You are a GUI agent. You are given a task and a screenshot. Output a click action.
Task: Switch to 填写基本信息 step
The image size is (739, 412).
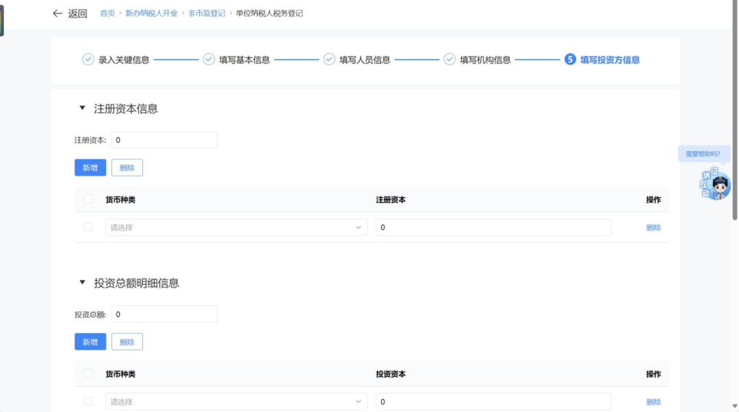[x=244, y=60]
